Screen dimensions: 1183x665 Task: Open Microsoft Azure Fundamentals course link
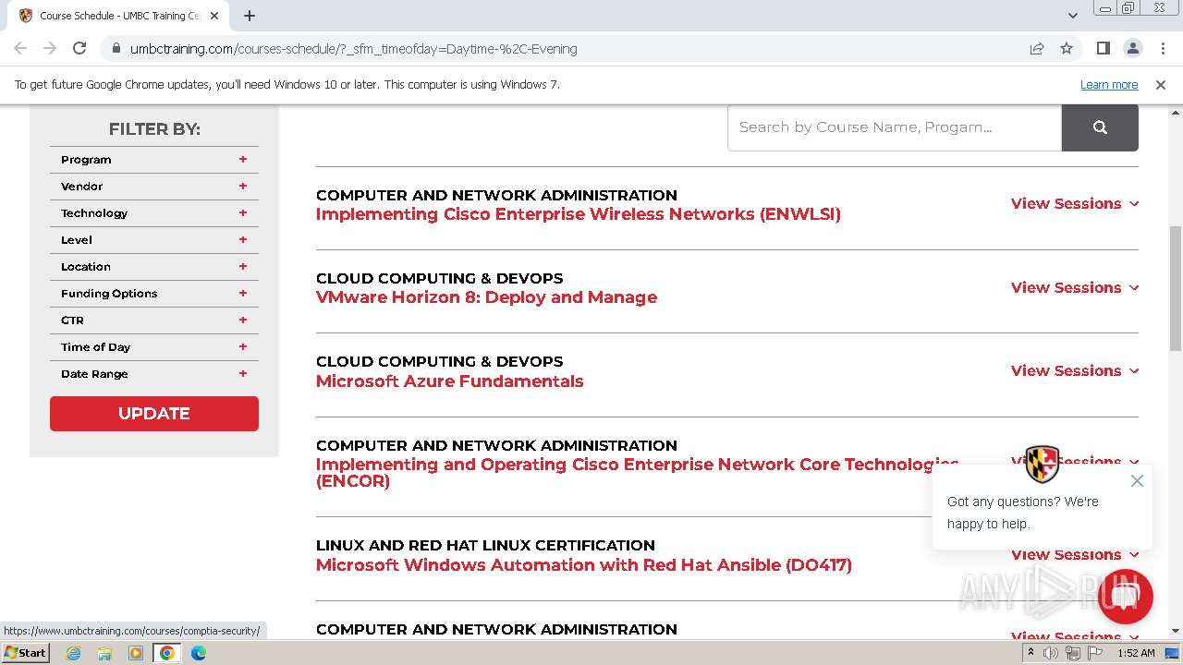450,381
